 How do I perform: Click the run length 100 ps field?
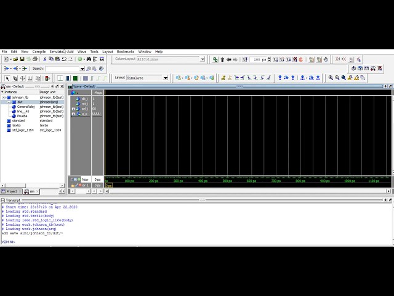(x=258, y=60)
